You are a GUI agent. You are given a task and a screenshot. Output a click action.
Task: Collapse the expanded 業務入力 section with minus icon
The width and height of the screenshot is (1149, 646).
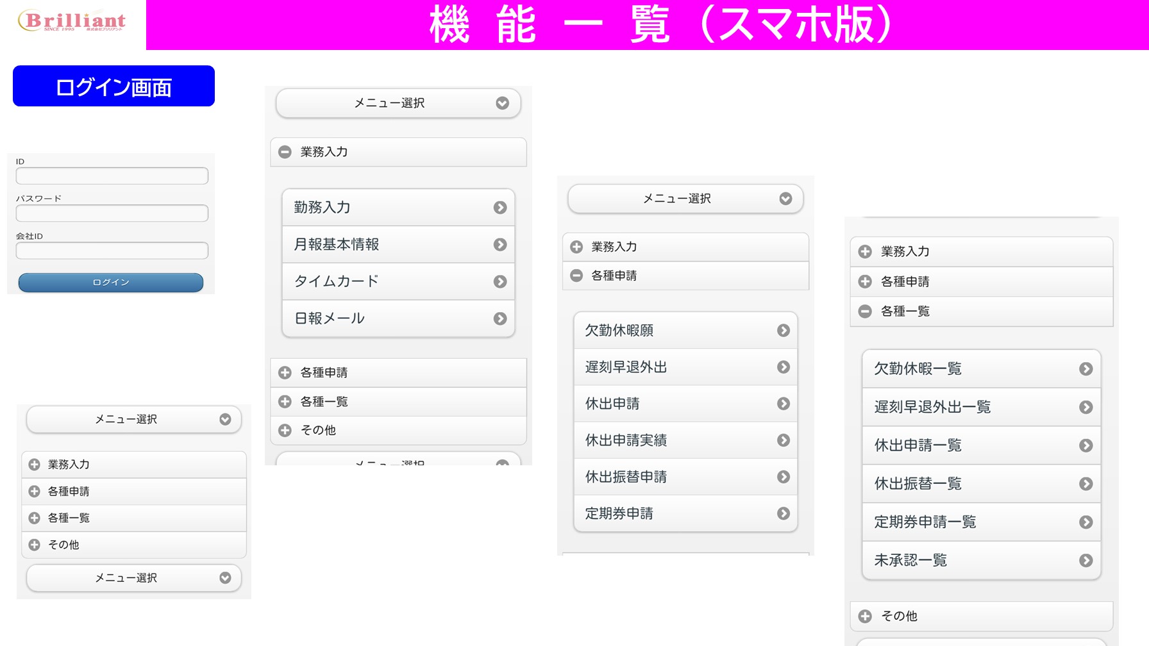click(x=285, y=152)
